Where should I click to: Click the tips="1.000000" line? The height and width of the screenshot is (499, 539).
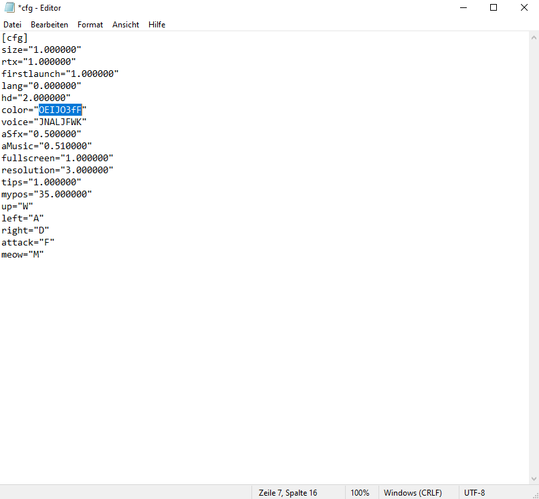tap(41, 182)
